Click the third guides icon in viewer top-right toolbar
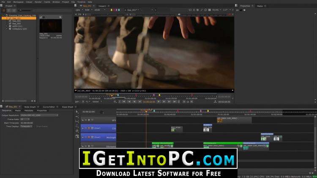Image resolution: width=317 pixels, height=178 pixels. pos(198,10)
